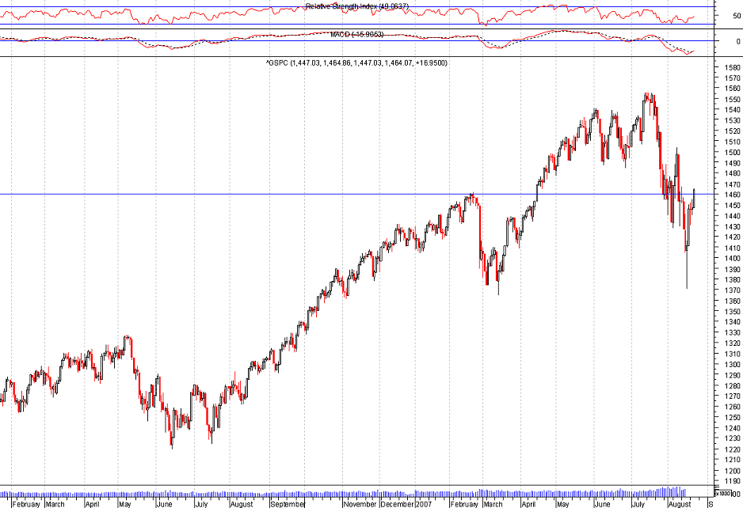Click the 1200 price axis label
Image resolution: width=743 pixels, height=508 pixels.
tap(733, 471)
